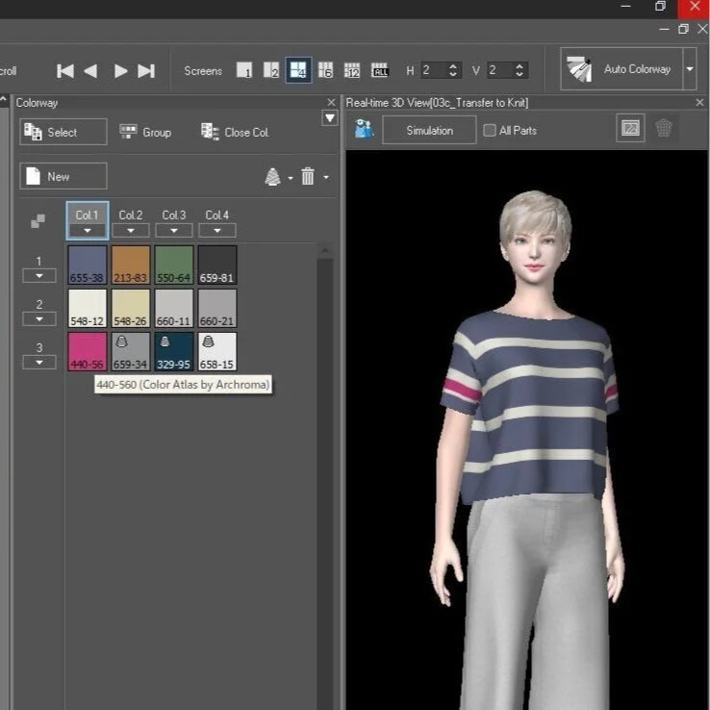Viewport: 710px width, 710px height.
Task: Jump to first with skip-back arrow
Action: (65, 71)
